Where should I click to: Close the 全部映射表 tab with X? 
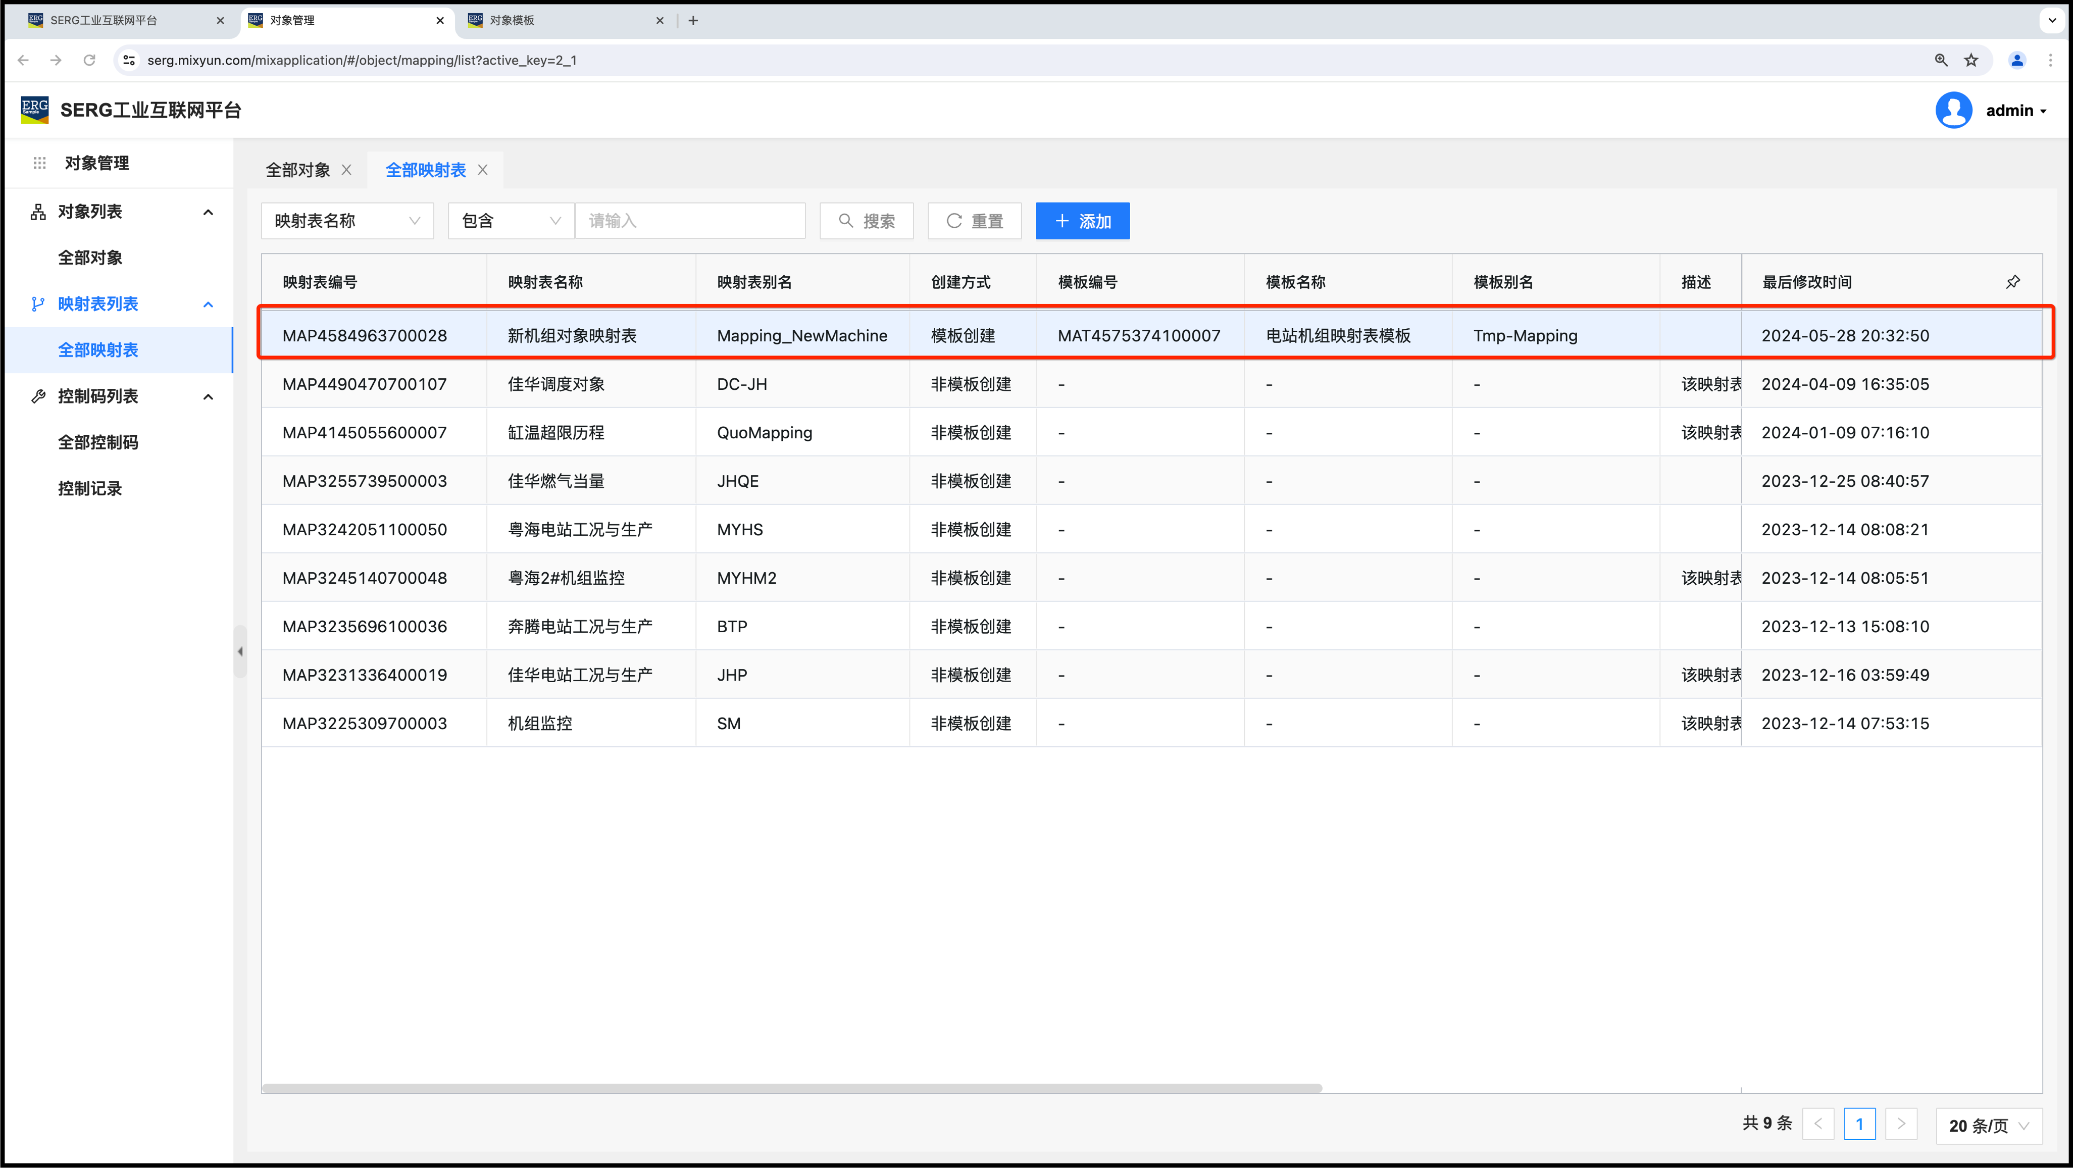pos(483,170)
